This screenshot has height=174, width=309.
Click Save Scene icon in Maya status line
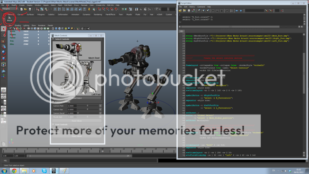click(30, 9)
